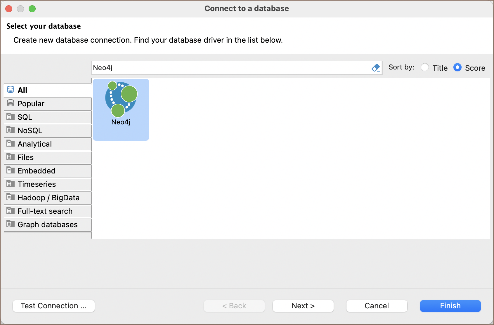494x325 pixels.
Task: Click the Graph databases folder icon
Action: (x=11, y=224)
